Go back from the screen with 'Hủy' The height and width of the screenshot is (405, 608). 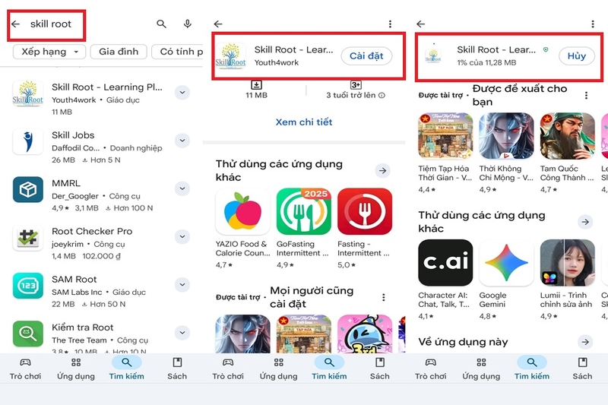tap(421, 24)
